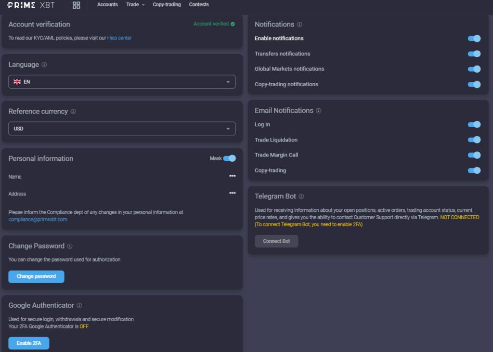Screen dimensions: 493x352
Task: Disable Trade Liquidation email notifications
Action: click(x=474, y=140)
